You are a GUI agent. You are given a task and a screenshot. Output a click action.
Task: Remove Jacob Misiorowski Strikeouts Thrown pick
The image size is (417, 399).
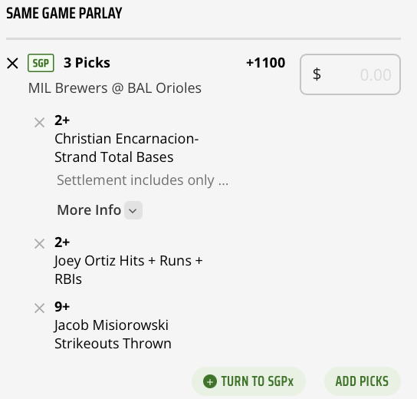click(x=39, y=308)
